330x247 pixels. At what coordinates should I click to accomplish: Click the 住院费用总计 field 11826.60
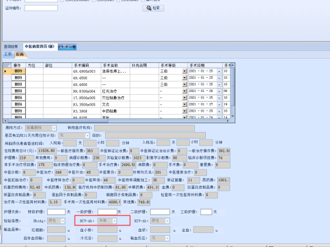click(x=47, y=151)
